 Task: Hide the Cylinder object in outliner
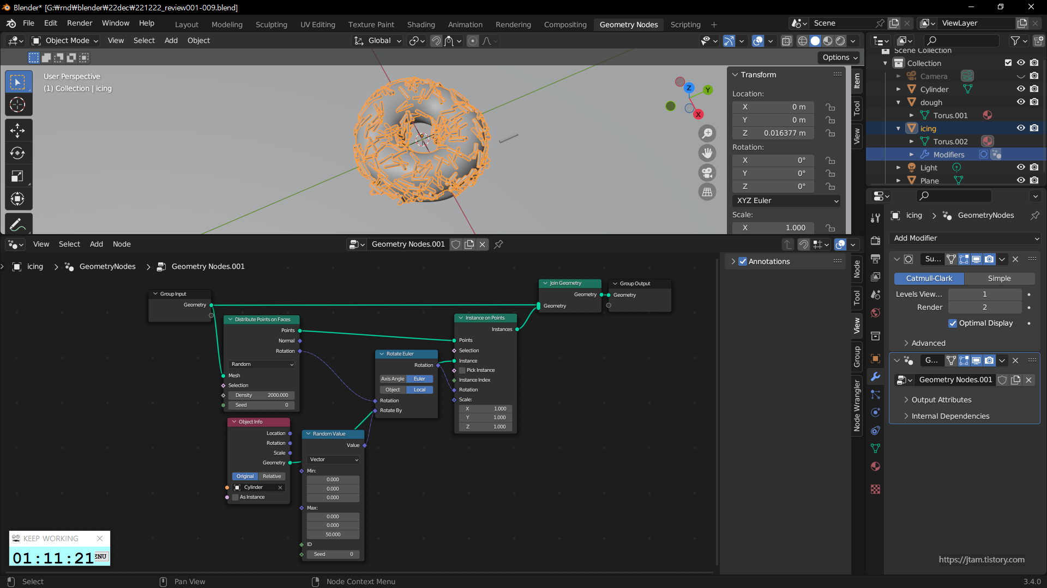[1021, 89]
